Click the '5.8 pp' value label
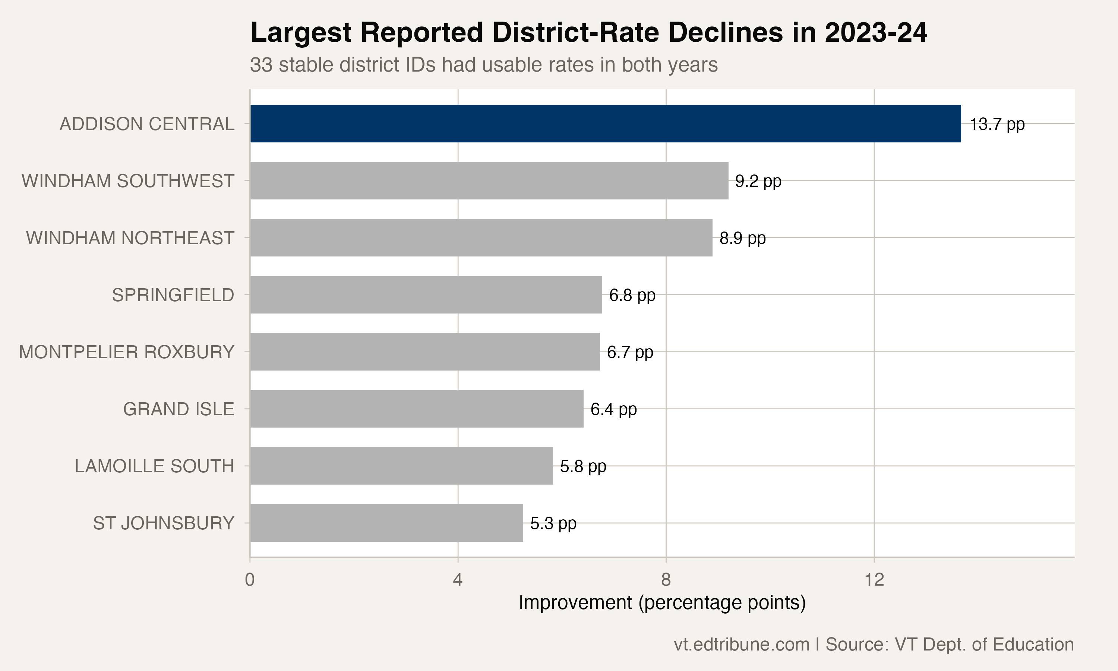1118x671 pixels. 583,466
